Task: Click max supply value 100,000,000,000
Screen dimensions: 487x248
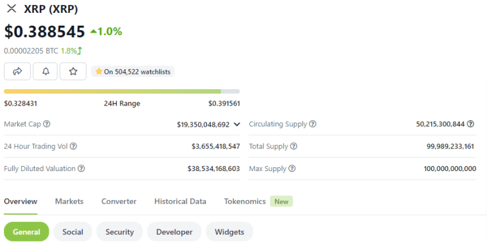Action: 450,169
